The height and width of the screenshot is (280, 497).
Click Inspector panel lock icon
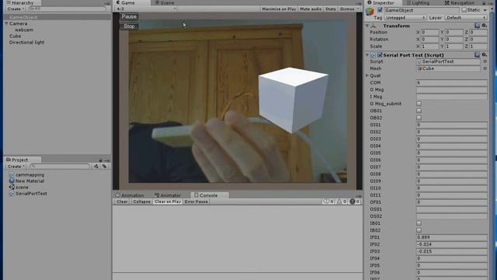(x=484, y=3)
